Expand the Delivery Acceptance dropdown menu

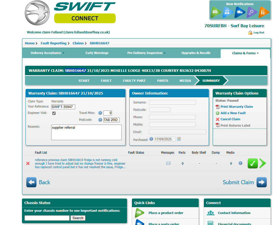coord(47,53)
